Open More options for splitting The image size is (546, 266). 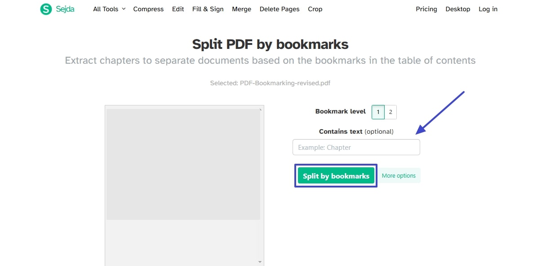pyautogui.click(x=399, y=175)
